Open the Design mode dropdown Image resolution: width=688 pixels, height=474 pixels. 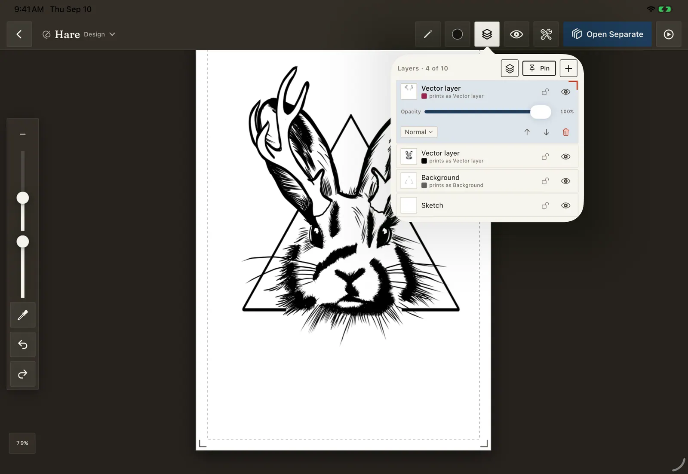[99, 34]
